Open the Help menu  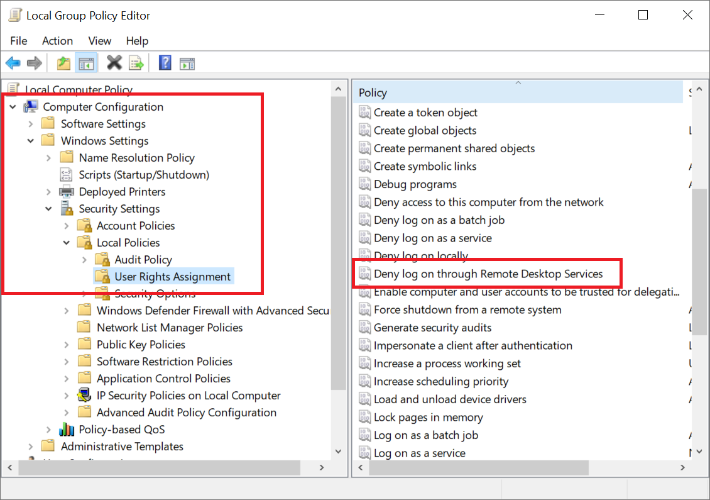click(x=137, y=41)
